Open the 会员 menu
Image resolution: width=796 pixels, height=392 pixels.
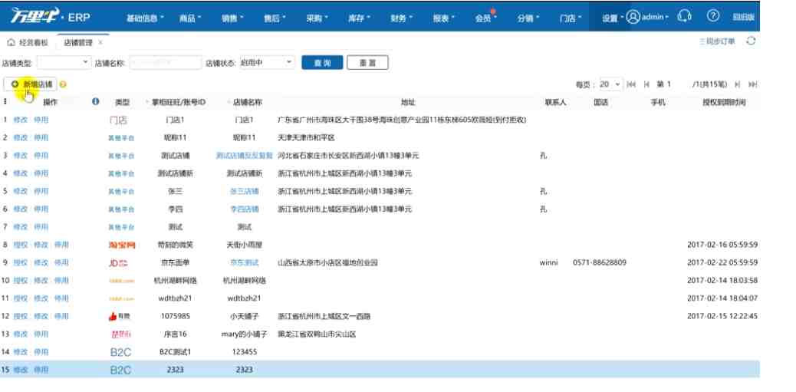click(x=486, y=18)
